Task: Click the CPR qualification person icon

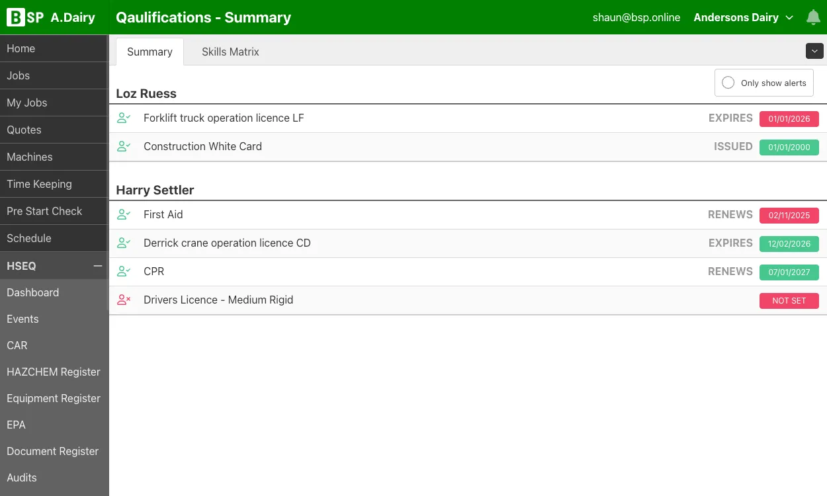Action: point(124,272)
